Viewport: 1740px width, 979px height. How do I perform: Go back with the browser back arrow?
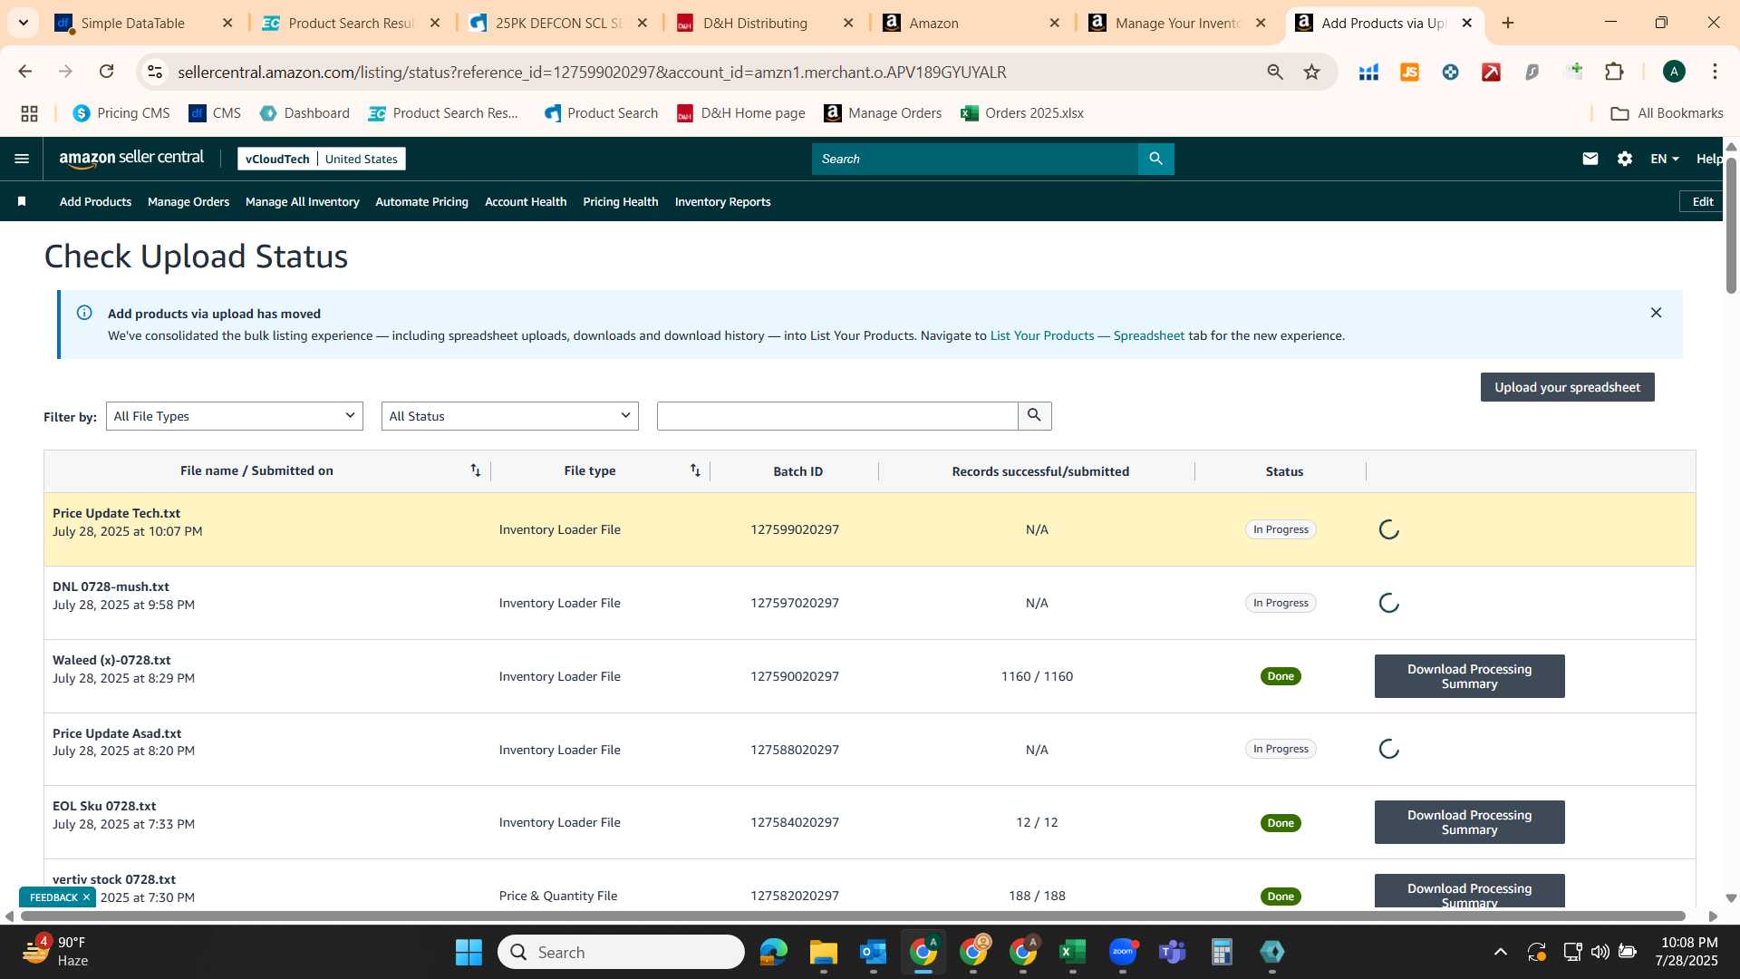25,72
